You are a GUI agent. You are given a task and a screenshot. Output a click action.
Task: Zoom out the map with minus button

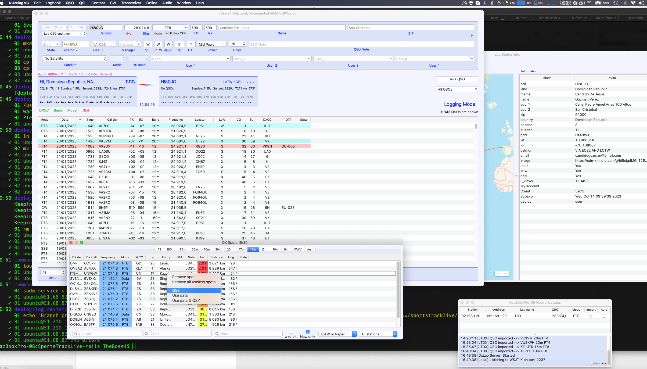pos(498,274)
